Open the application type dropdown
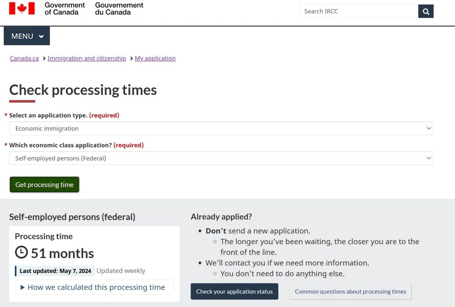The image size is (455, 307). pyautogui.click(x=222, y=128)
